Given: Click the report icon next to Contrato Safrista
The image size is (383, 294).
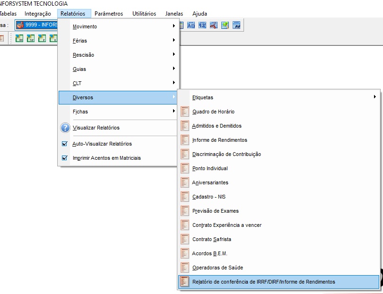Looking at the screenshot, I should click(185, 239).
